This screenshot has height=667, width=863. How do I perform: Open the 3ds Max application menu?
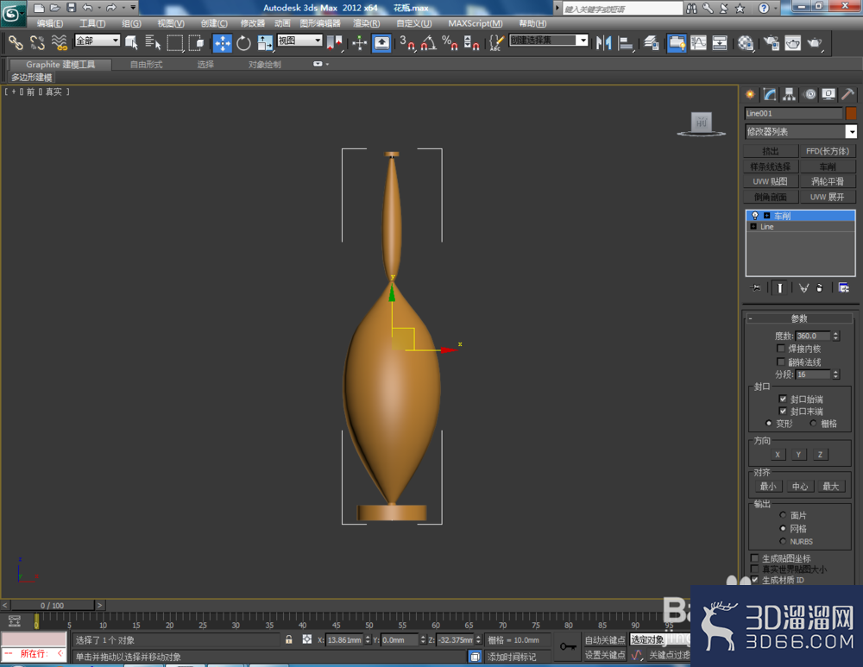(x=13, y=12)
